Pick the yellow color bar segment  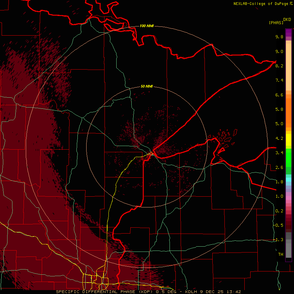point(288,140)
